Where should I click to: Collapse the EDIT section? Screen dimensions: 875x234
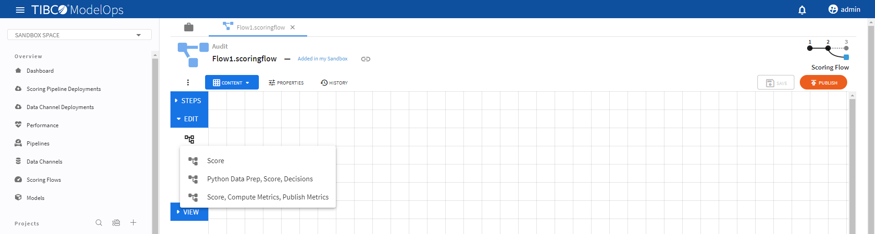click(x=189, y=119)
